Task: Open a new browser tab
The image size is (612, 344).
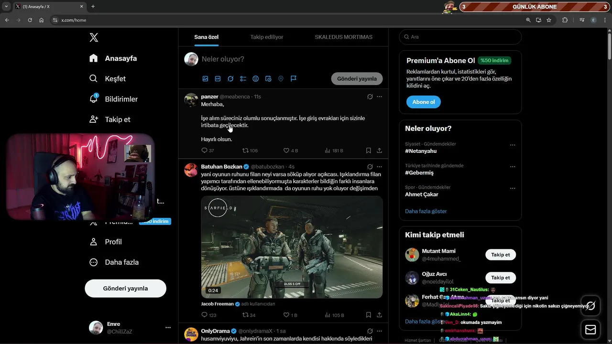Action: coord(93,6)
